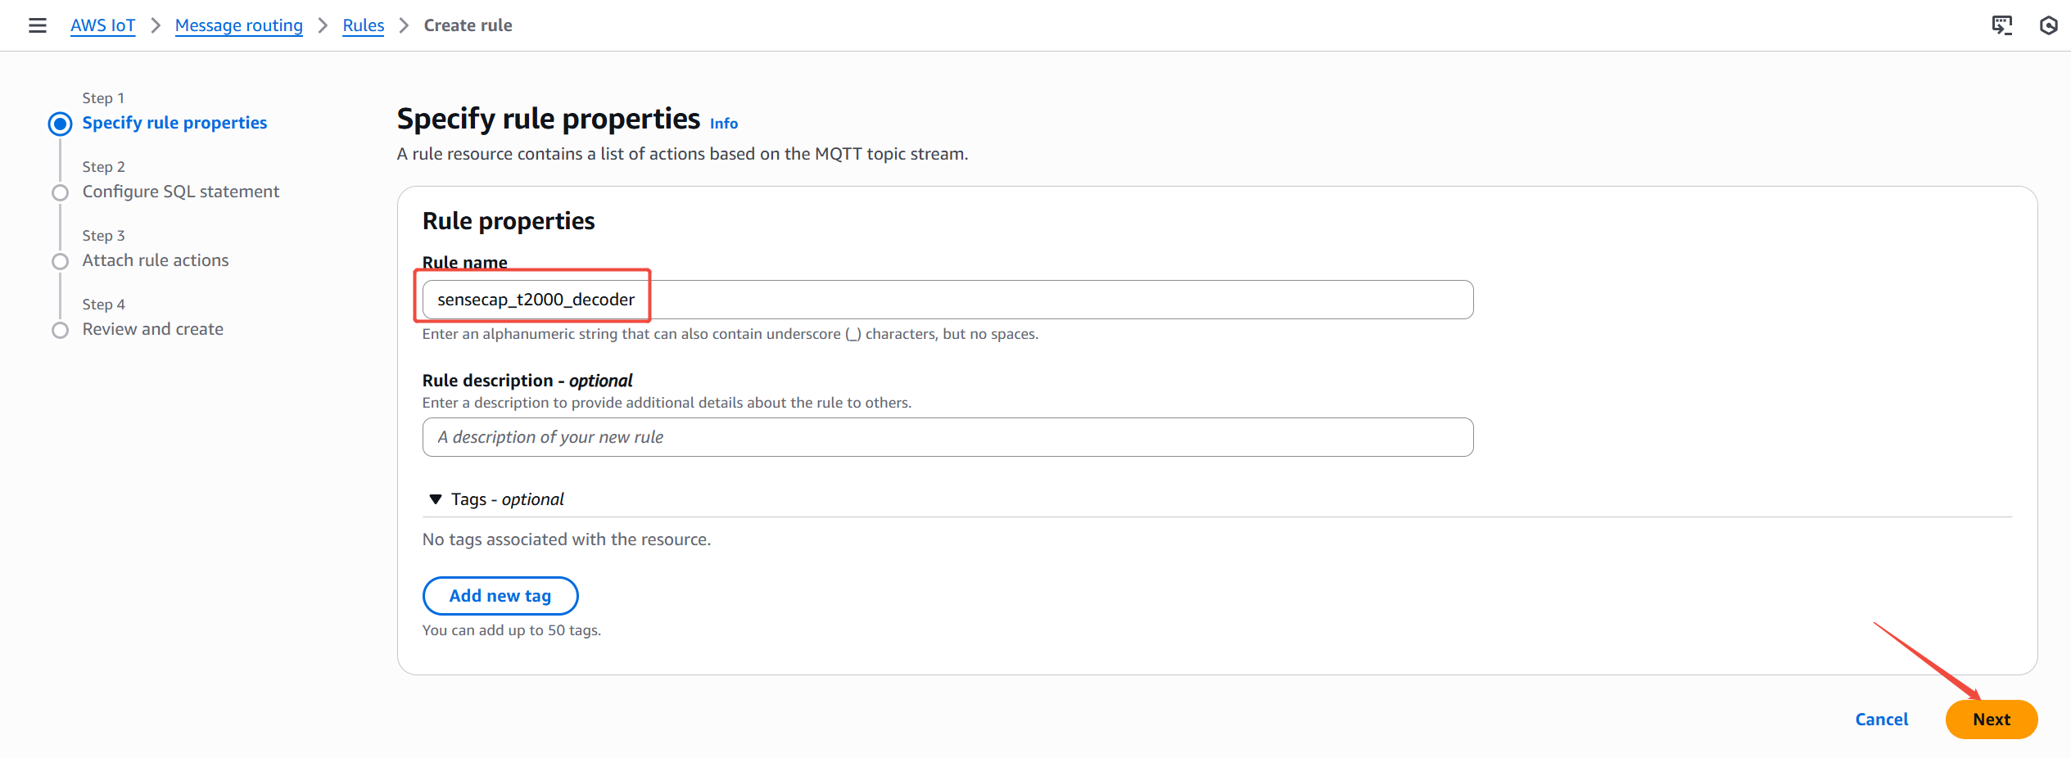2071x758 pixels.
Task: Click the Step 4 circle marker
Action: (60, 330)
